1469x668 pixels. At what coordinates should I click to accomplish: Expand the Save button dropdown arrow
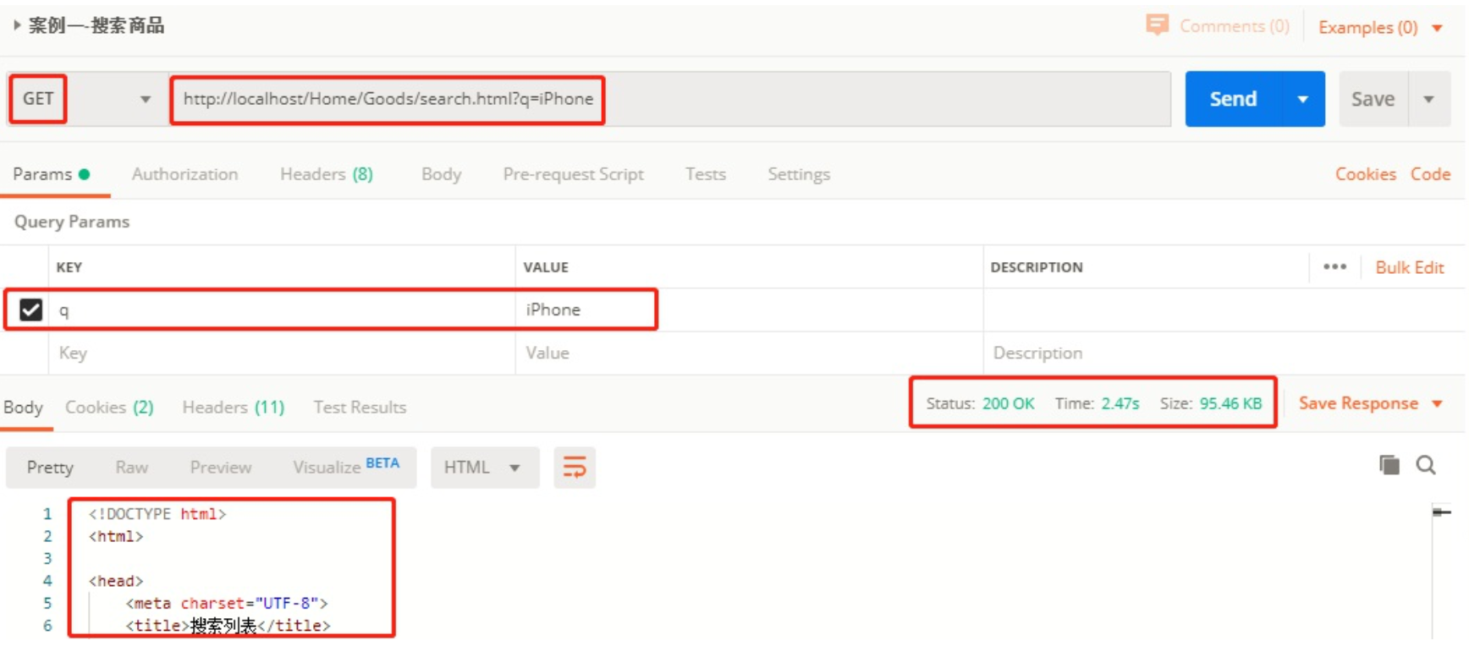1429,99
